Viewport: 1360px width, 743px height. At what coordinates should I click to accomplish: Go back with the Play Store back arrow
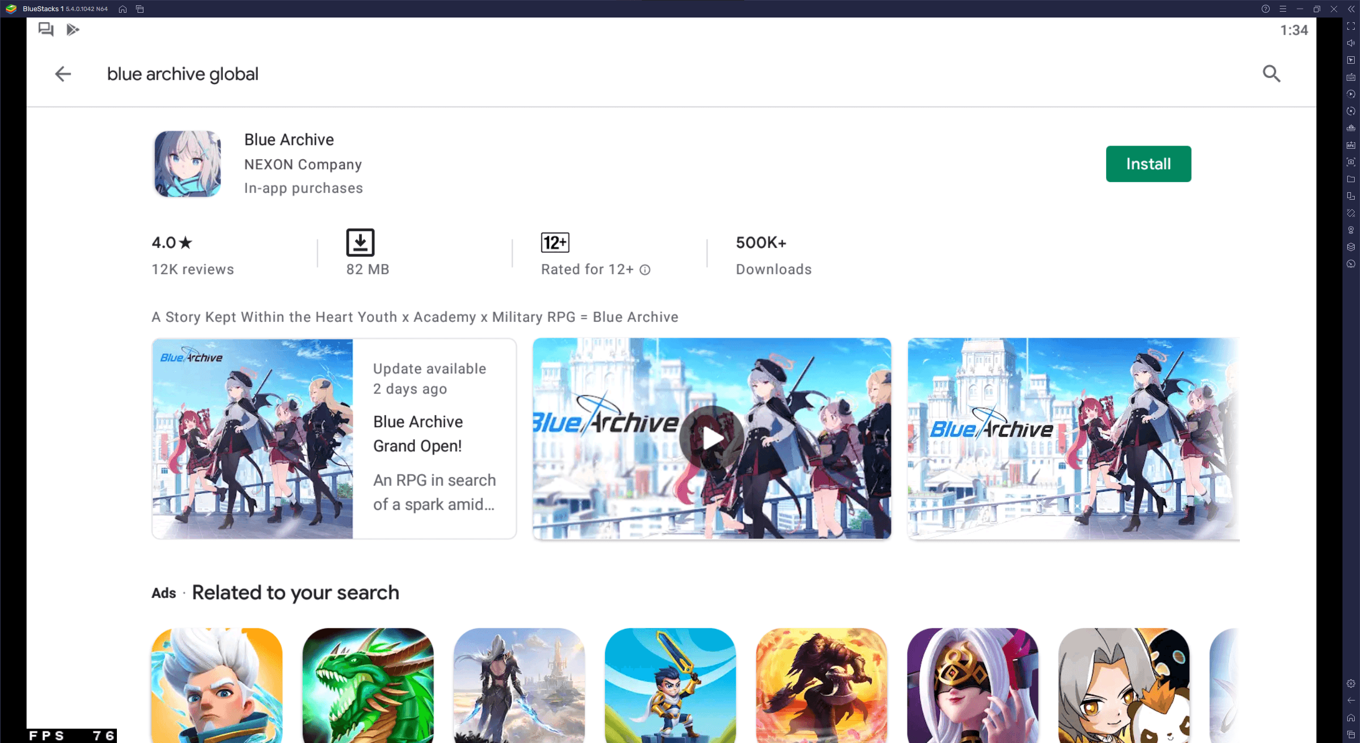click(63, 74)
